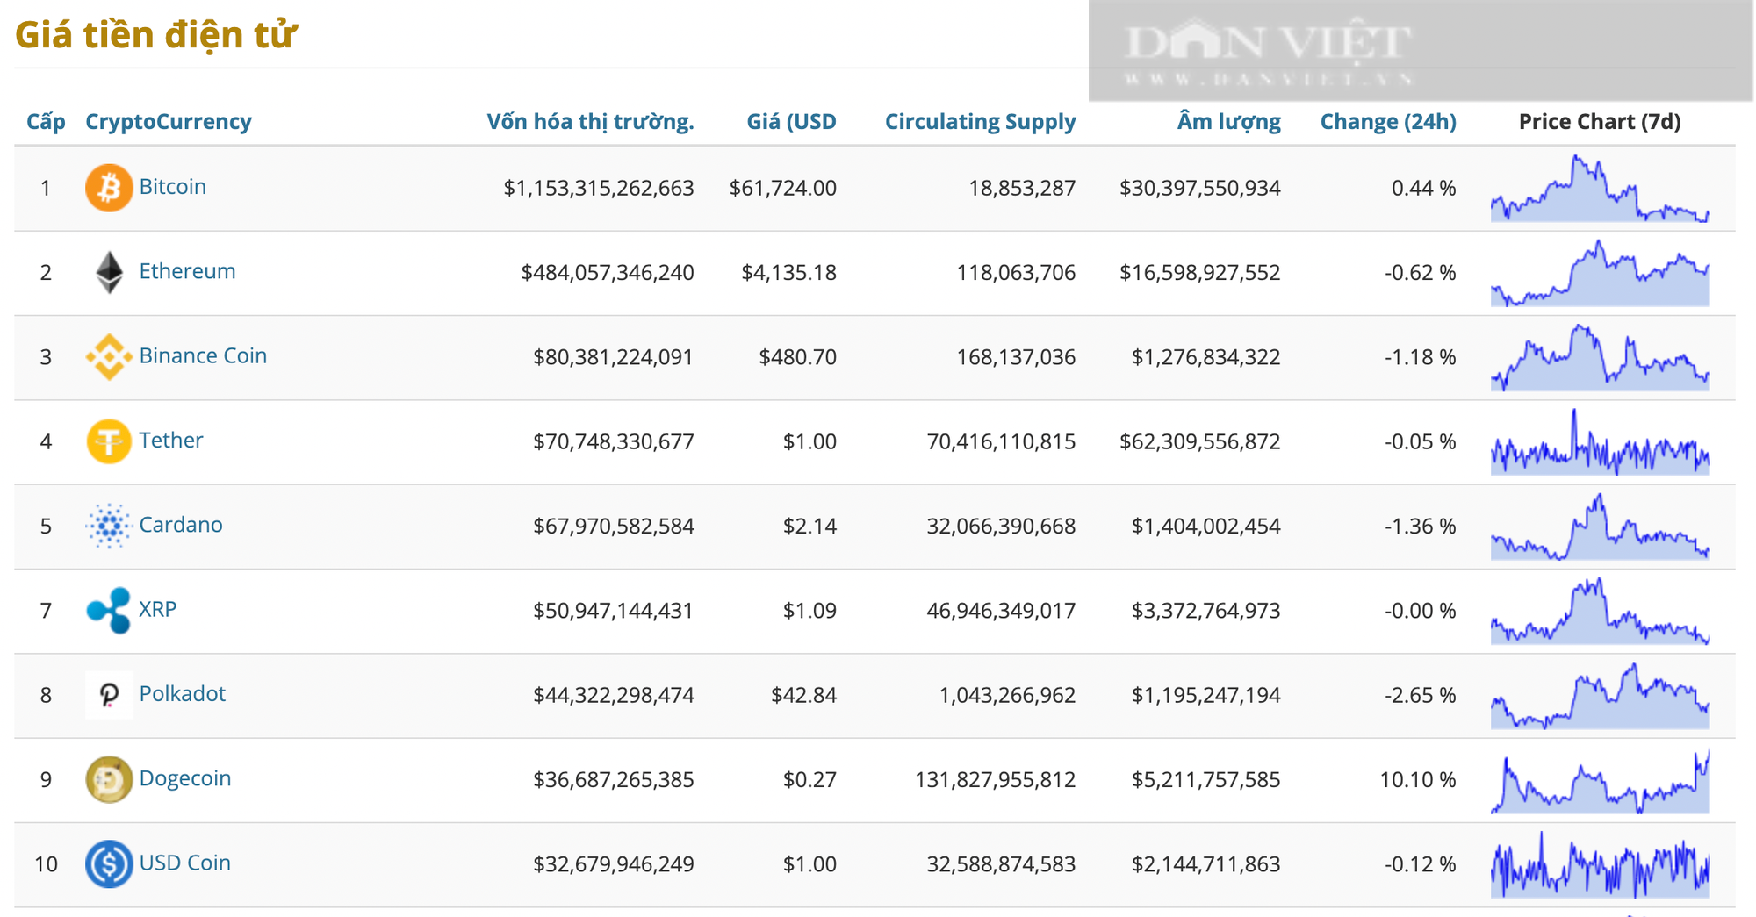View Binance Coin 7-day price chart

click(1600, 357)
